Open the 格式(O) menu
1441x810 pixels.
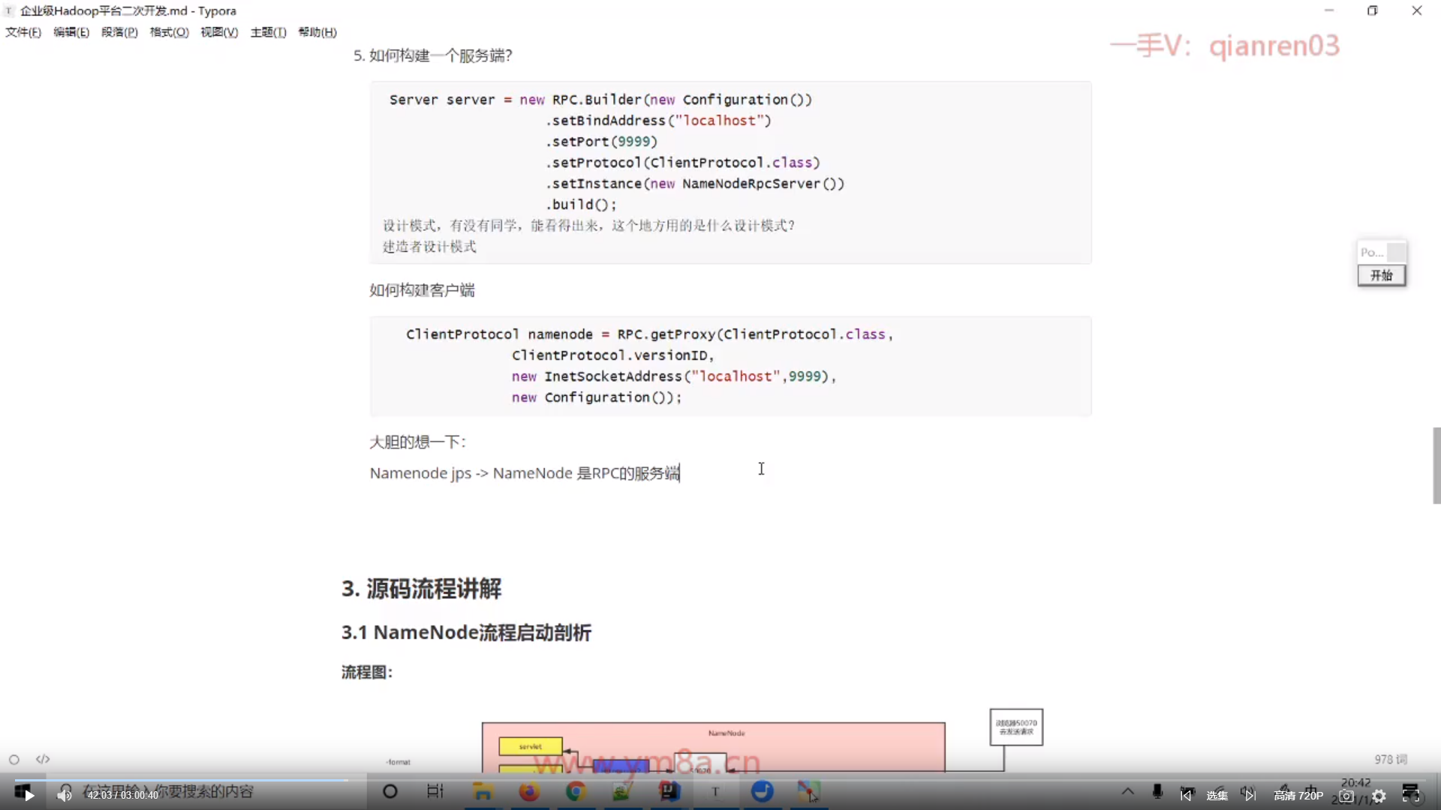coord(169,32)
